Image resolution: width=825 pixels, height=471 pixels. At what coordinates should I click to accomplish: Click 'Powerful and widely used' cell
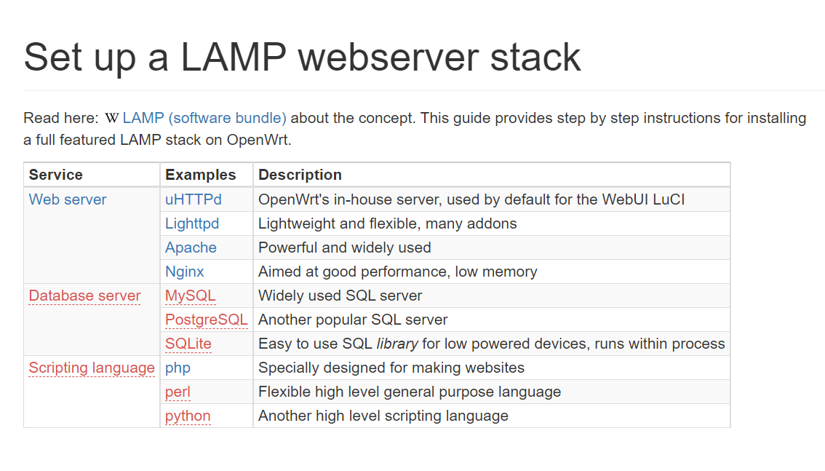(491, 248)
